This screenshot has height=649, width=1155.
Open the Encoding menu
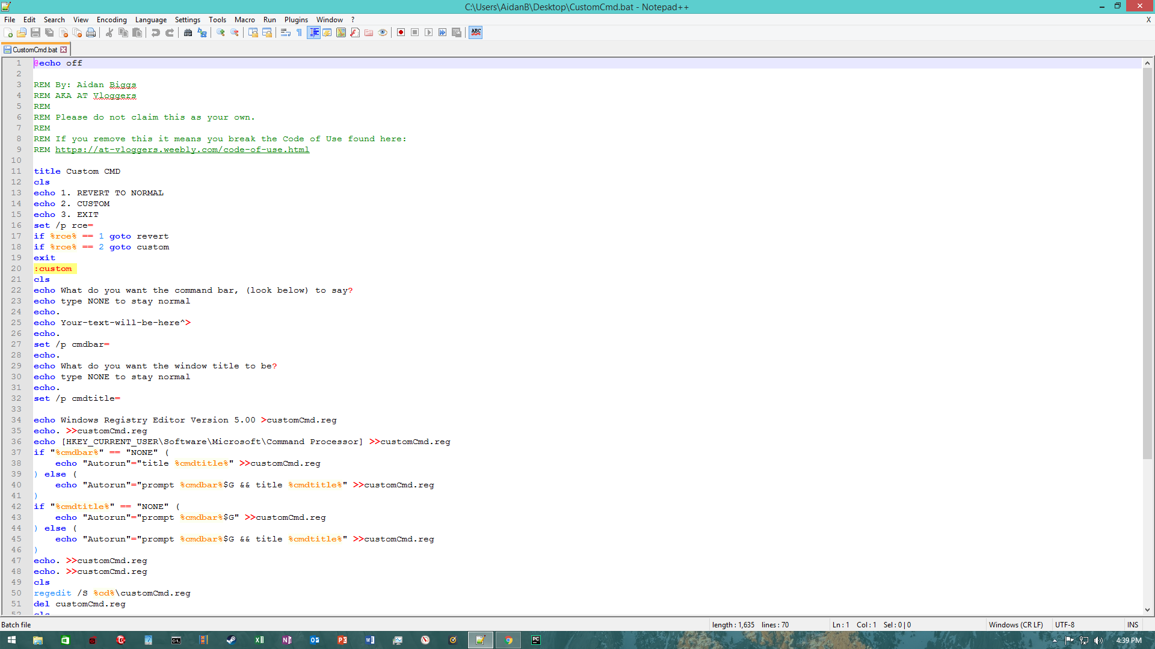point(112,19)
